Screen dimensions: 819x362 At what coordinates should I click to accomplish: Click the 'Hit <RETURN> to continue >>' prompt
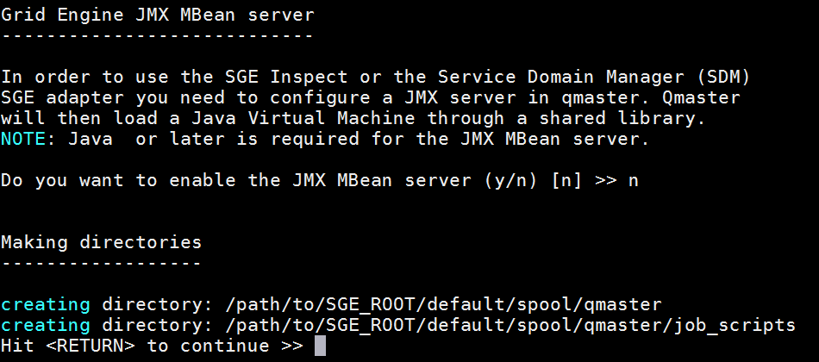(x=152, y=346)
